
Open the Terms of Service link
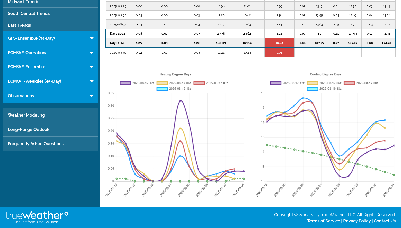tap(323, 221)
